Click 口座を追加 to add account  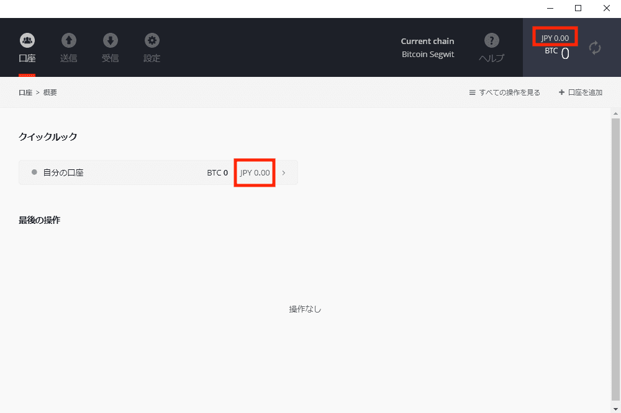tap(581, 92)
